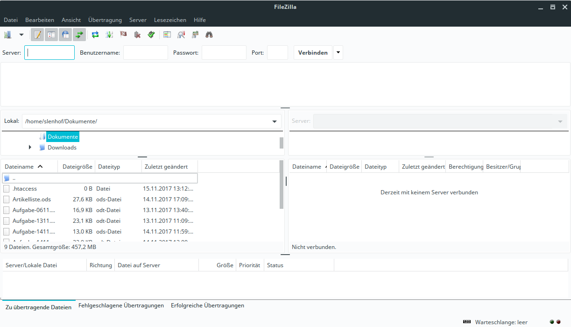This screenshot has height=327, width=571.
Task: Open the Site Manager dropdown arrow
Action: tap(21, 35)
